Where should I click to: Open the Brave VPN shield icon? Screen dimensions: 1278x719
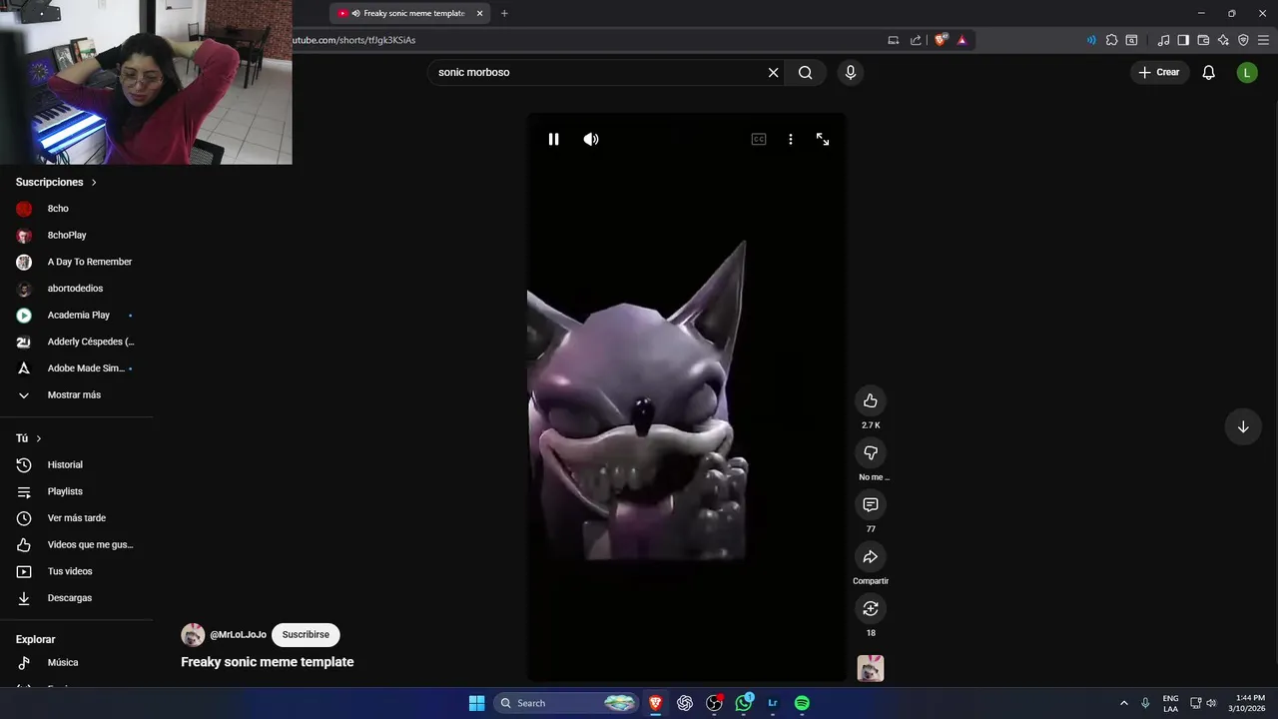coord(1243,40)
